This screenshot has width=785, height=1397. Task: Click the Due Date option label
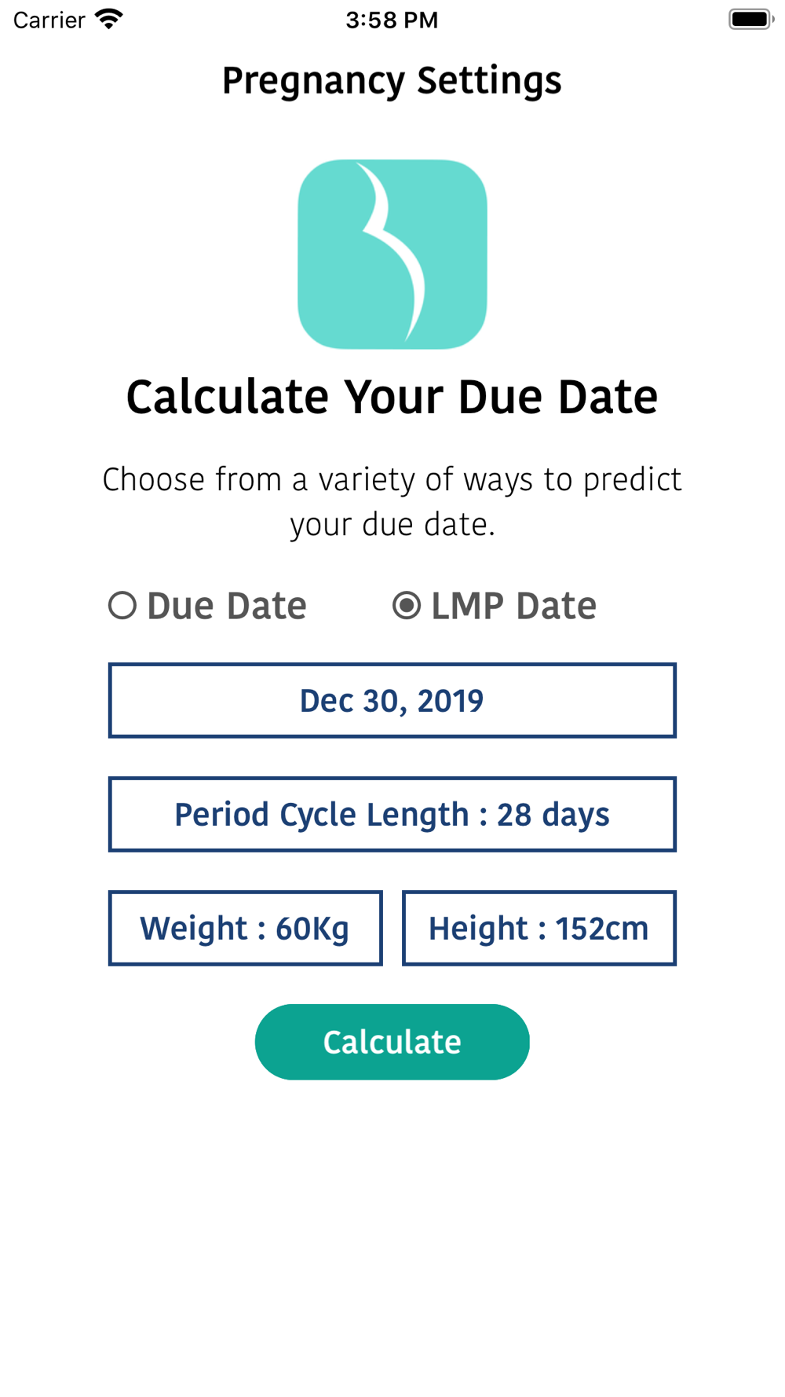(x=227, y=606)
